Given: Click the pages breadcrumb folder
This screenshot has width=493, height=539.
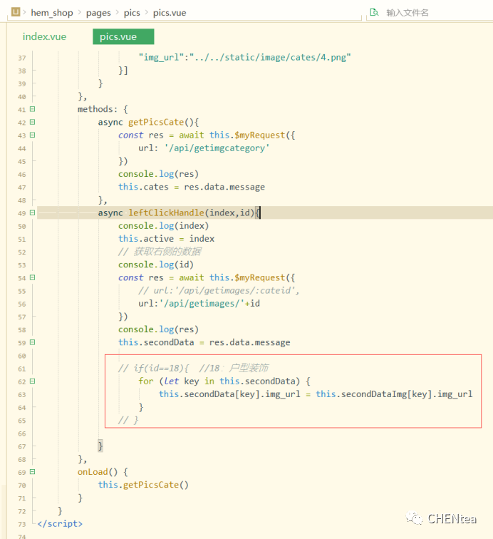Looking at the screenshot, I should [x=98, y=13].
